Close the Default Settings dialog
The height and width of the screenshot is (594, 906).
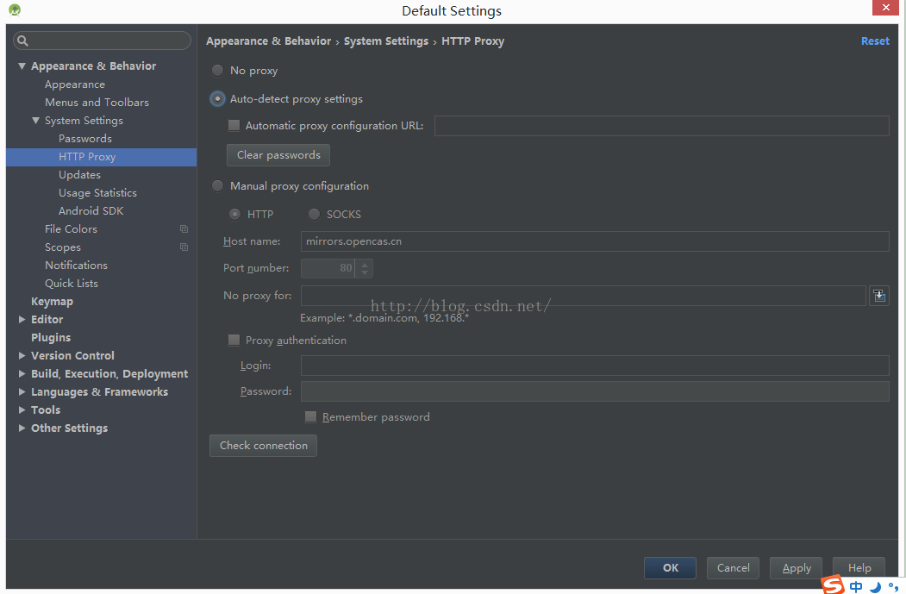(886, 8)
